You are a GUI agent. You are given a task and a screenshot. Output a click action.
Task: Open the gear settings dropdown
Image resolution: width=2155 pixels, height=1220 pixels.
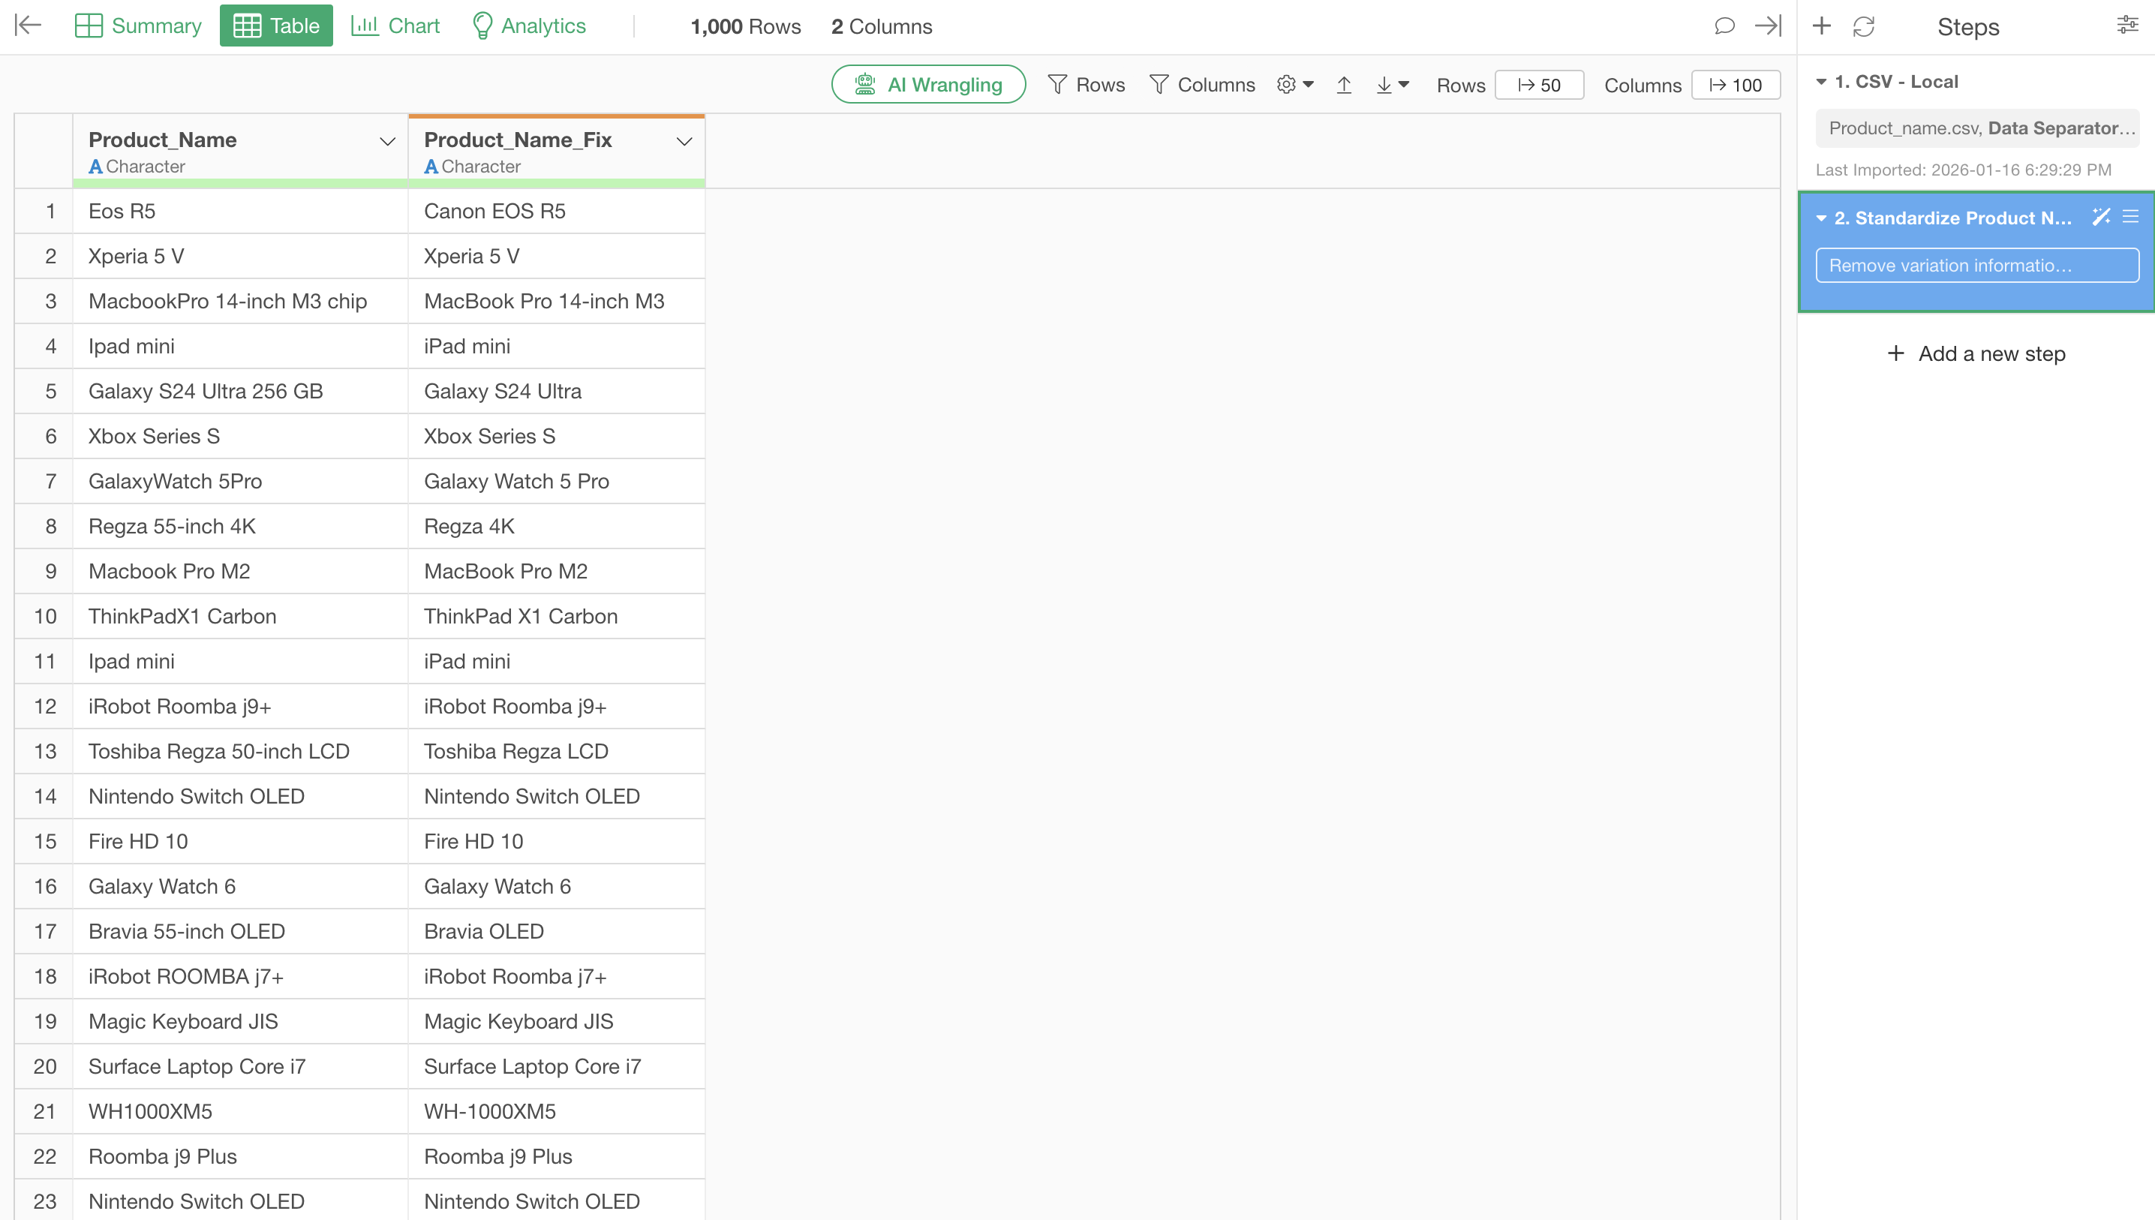click(x=1294, y=85)
